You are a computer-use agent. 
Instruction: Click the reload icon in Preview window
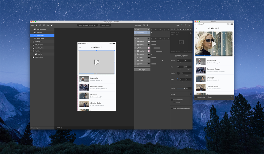(231, 97)
